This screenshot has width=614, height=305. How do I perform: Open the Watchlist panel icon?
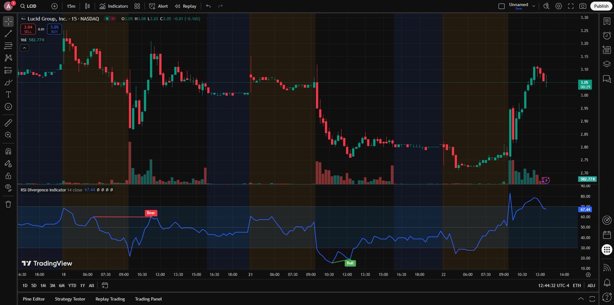tap(607, 22)
